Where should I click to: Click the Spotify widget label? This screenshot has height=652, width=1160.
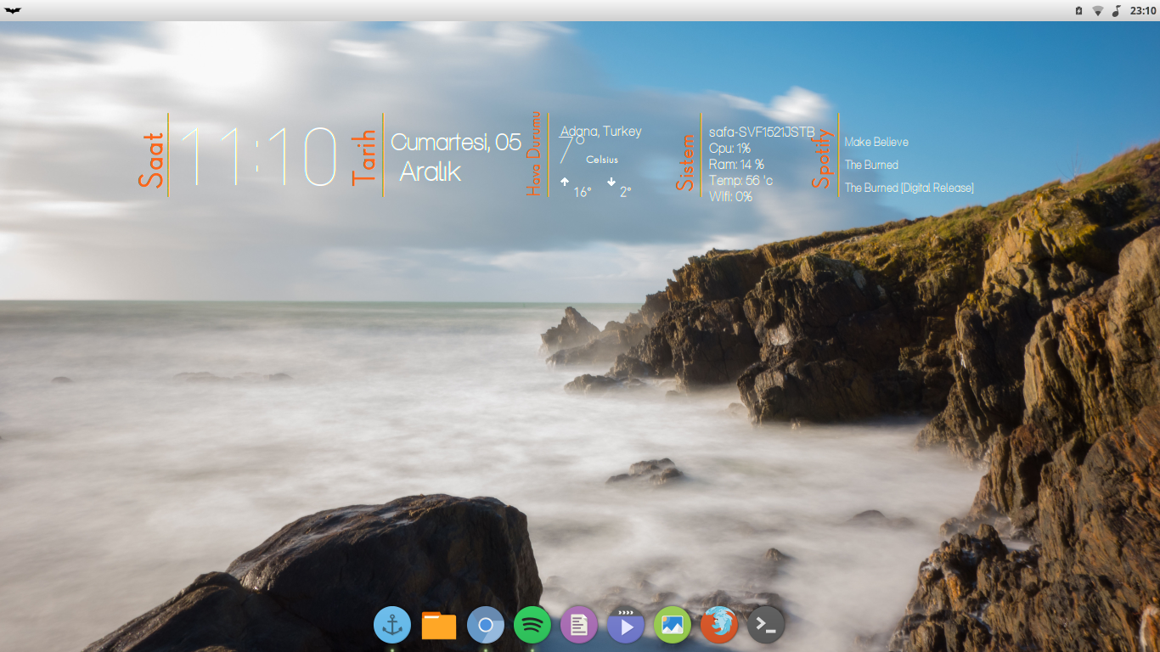coord(824,158)
